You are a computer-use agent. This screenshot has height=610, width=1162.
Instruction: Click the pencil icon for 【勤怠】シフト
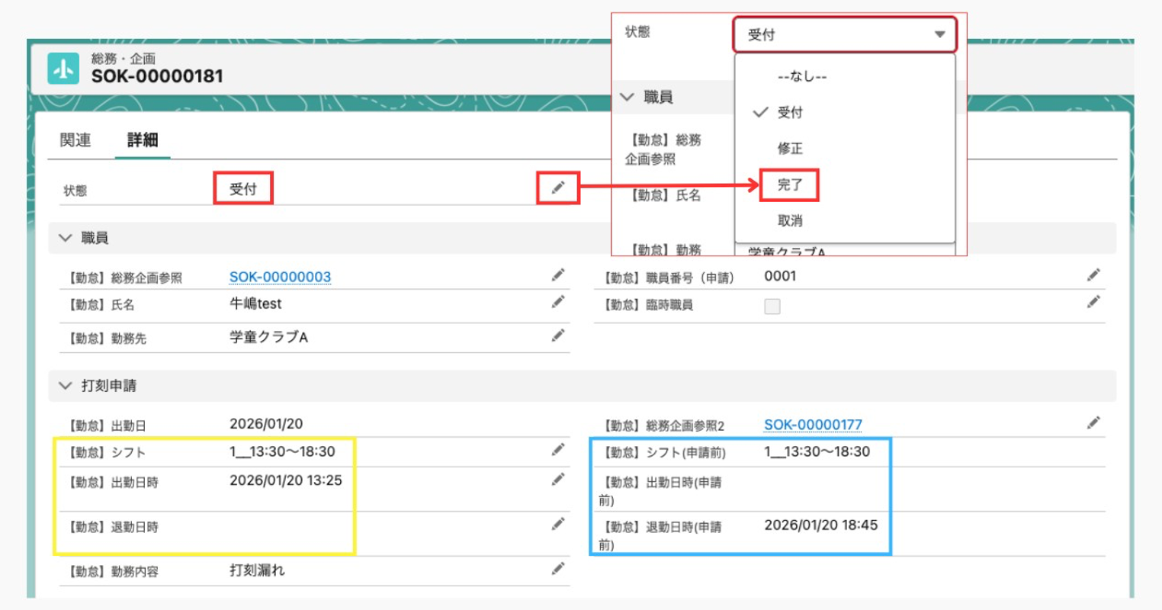(x=558, y=450)
